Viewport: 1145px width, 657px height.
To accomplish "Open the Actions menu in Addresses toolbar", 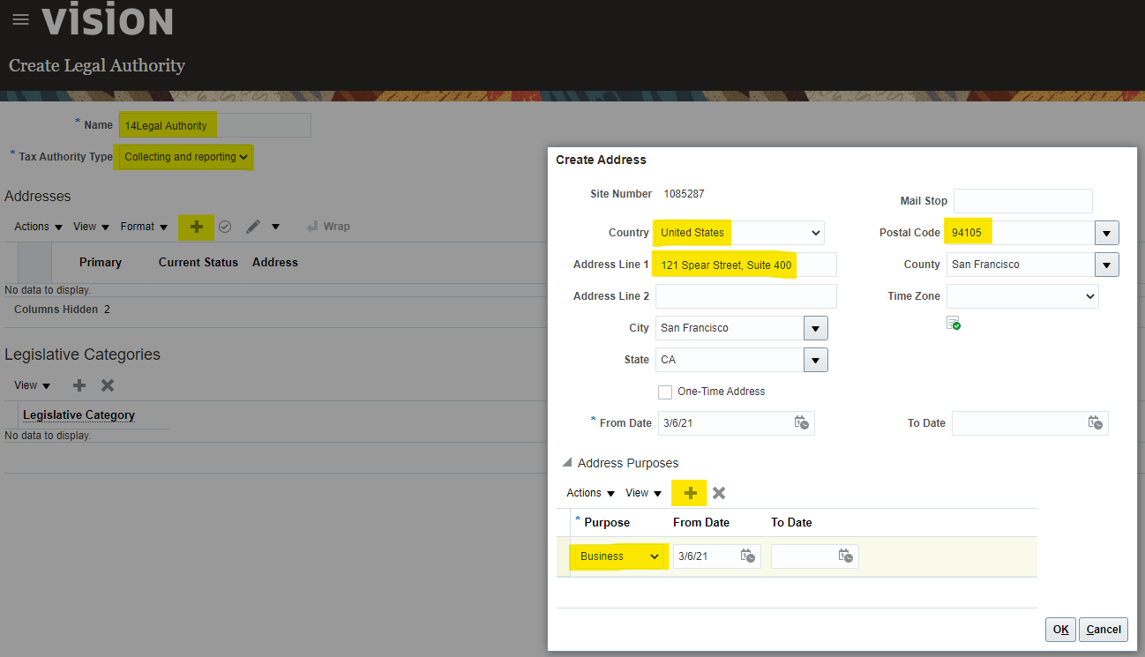I will coord(38,227).
